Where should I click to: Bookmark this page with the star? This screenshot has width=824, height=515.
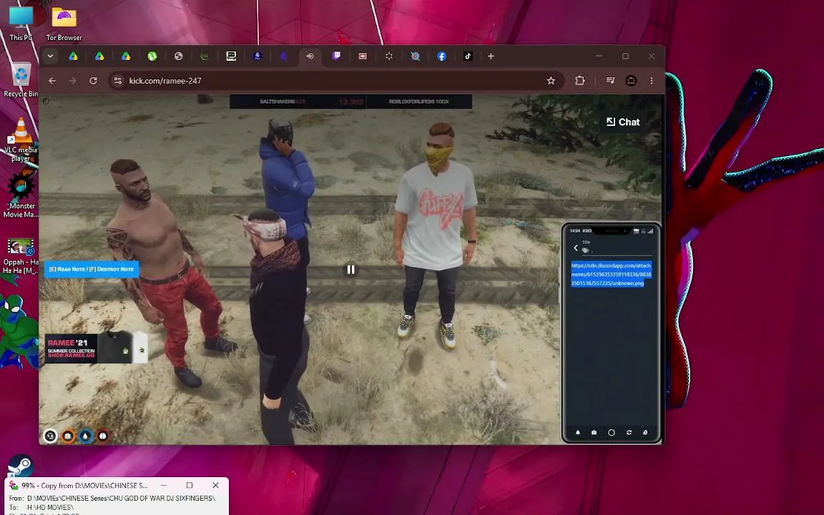[551, 81]
